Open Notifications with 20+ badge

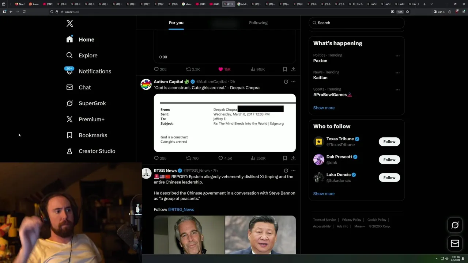pyautogui.click(x=88, y=71)
